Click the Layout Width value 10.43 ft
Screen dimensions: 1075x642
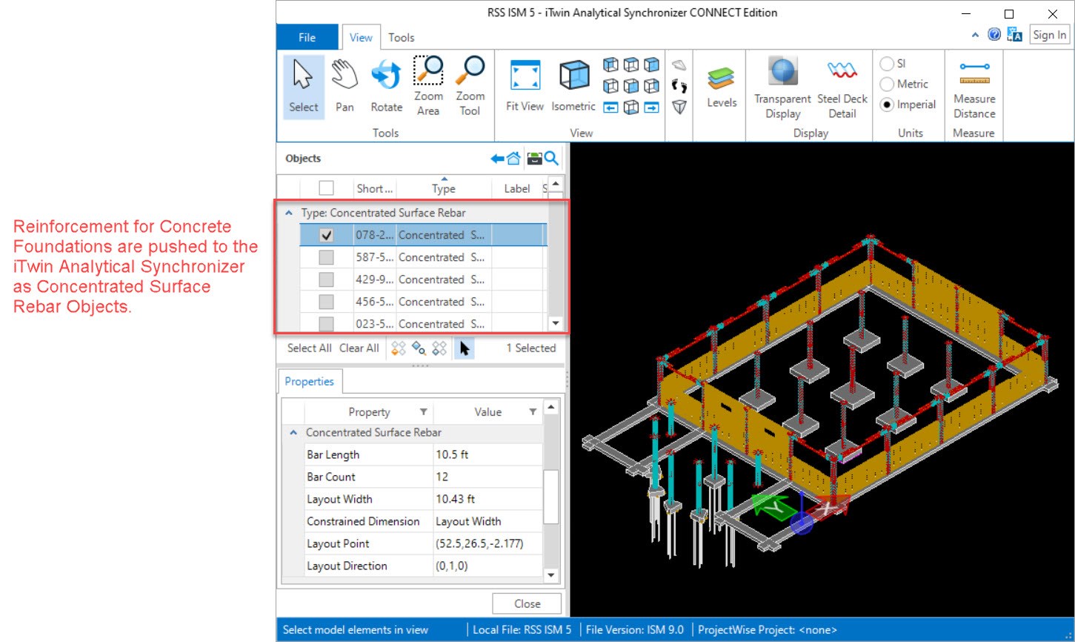(488, 499)
